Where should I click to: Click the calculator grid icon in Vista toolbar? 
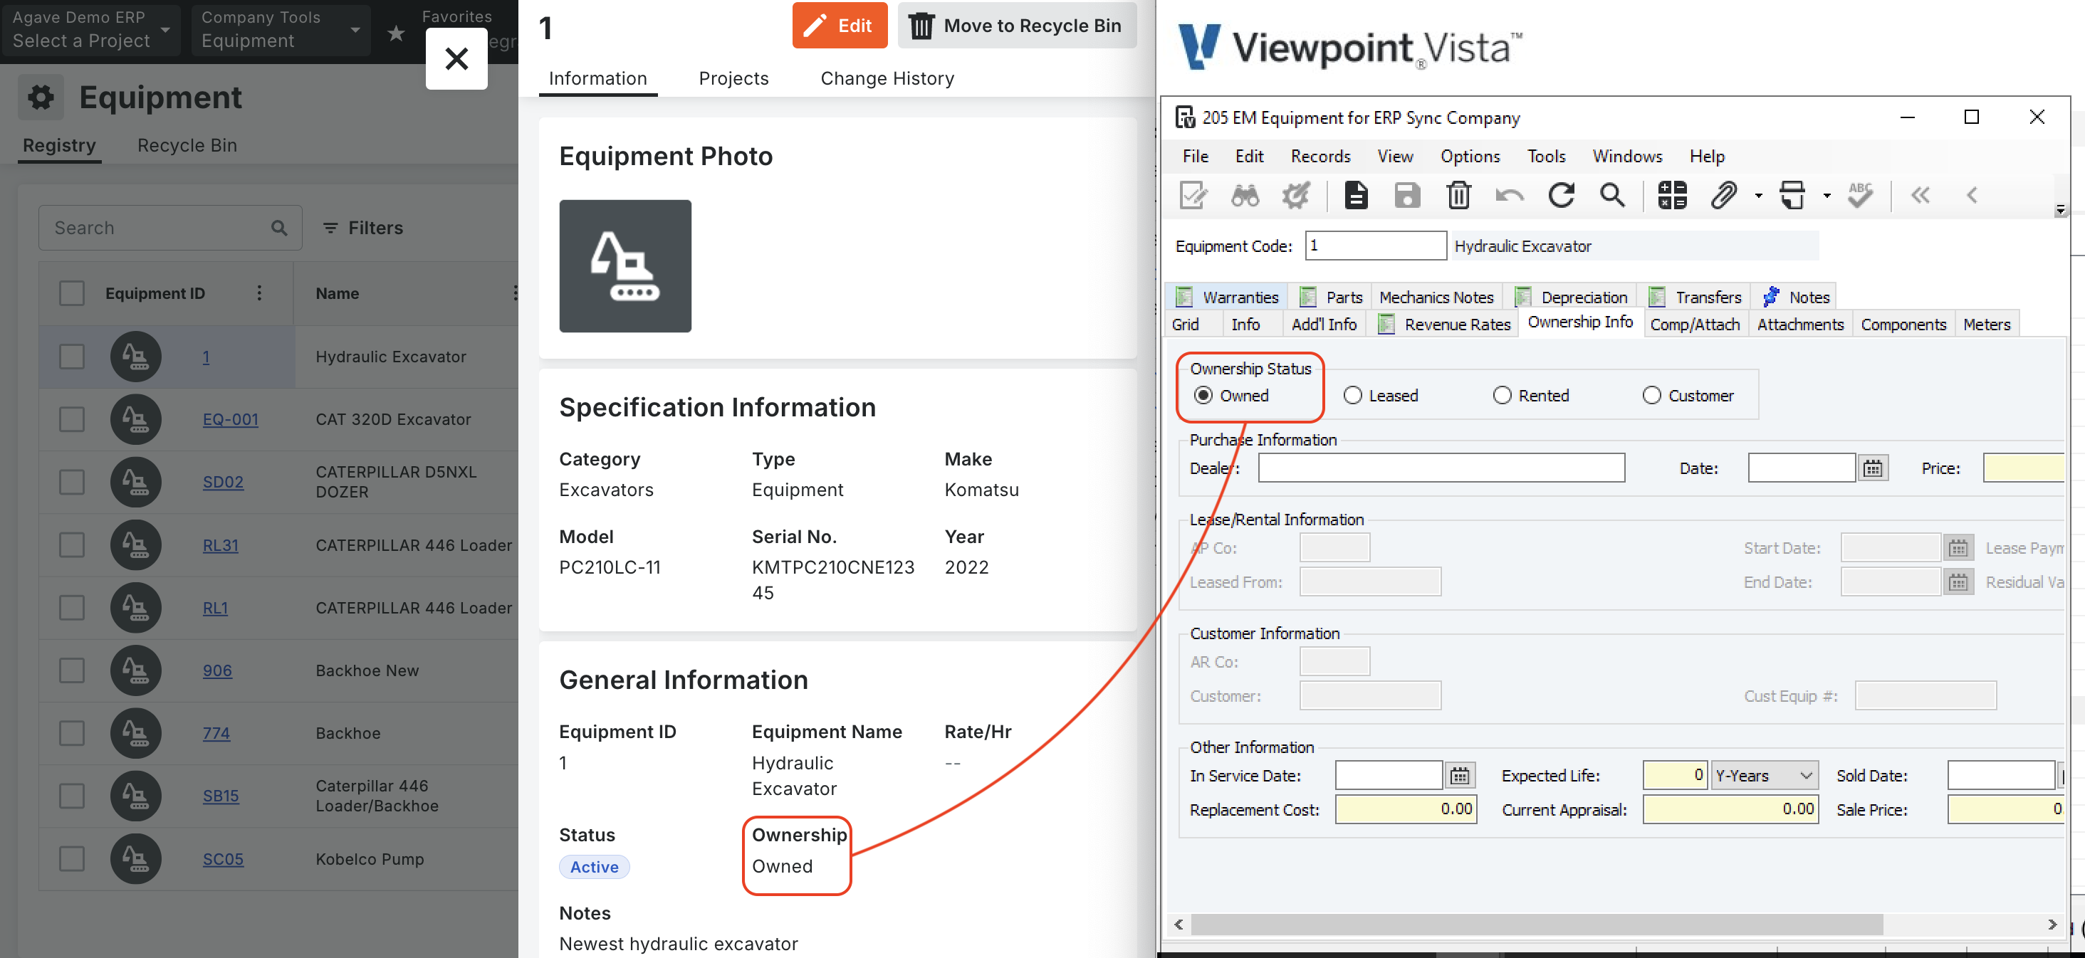click(x=1672, y=195)
